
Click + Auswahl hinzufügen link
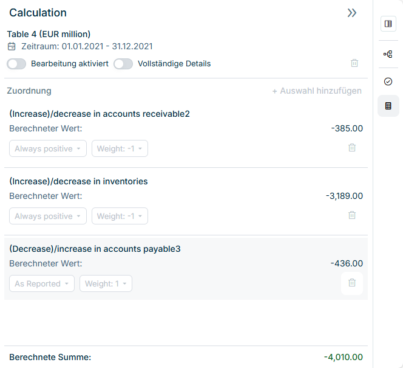[316, 91]
